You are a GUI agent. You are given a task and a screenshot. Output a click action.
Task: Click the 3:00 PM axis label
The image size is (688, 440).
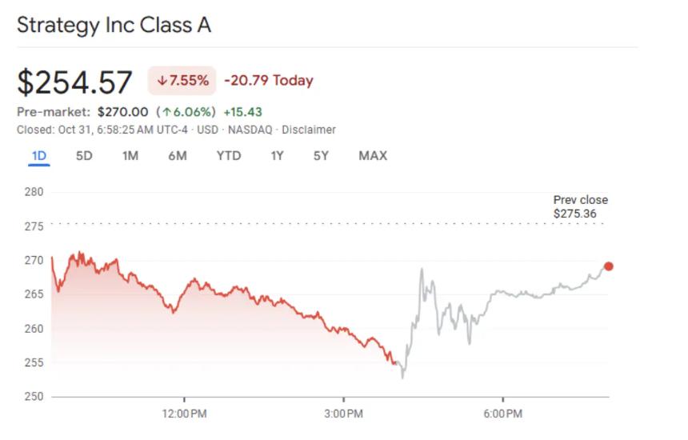coord(344,414)
